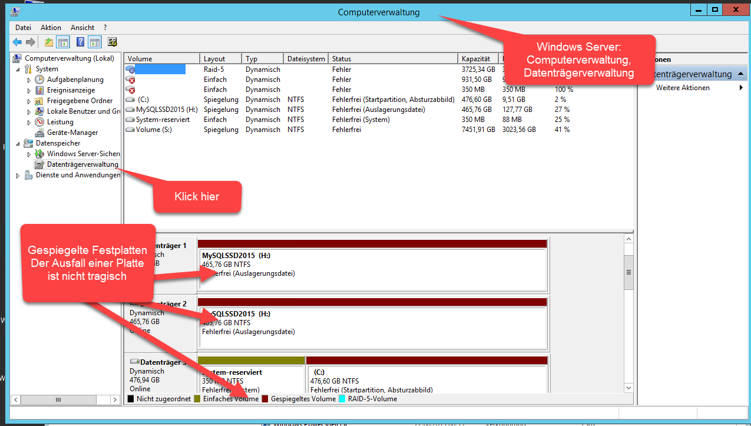Collapse the Datenspeicher node
This screenshot has width=751, height=426.
point(19,144)
